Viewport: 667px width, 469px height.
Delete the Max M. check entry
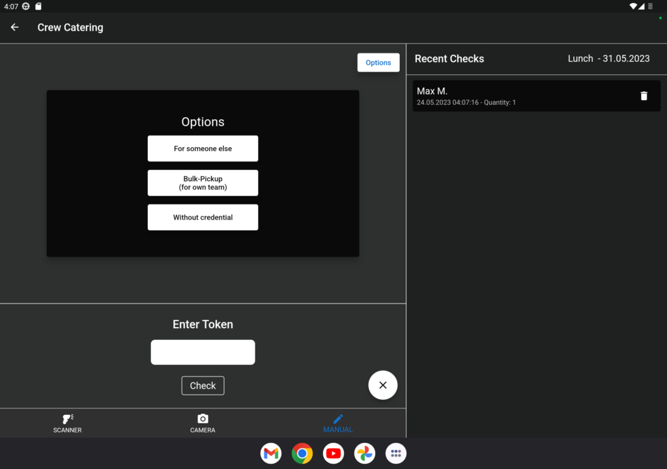(x=644, y=96)
